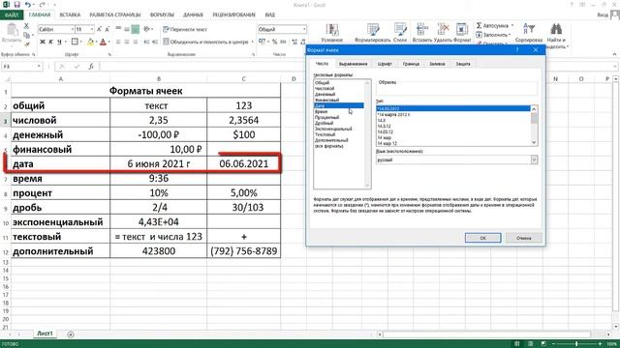The height and width of the screenshot is (348, 620).
Task: Open the ribbon Формат cells menu
Action: pyautogui.click(x=462, y=34)
